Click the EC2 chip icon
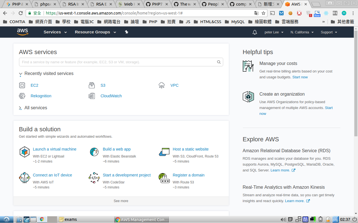The height and width of the screenshot is (223, 358). [x=22, y=85]
